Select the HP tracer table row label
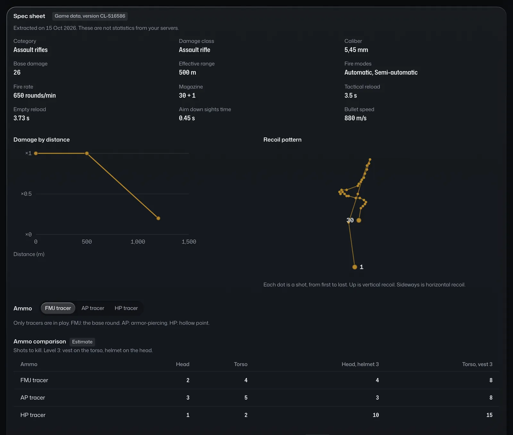 tap(33, 415)
